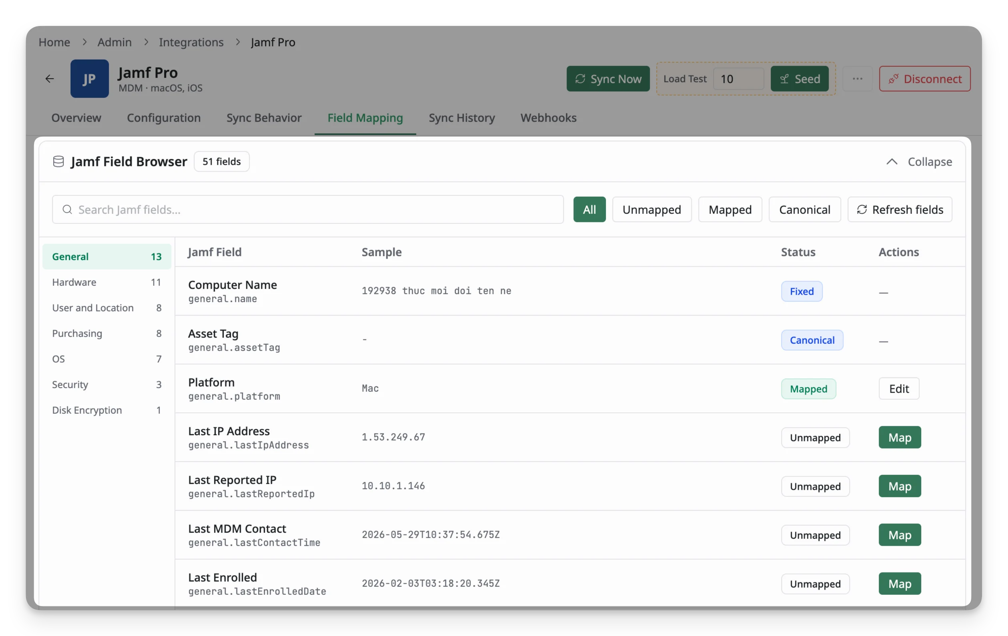Map the Last Reported IP field
Screen dimensions: 1008x636
pos(900,486)
